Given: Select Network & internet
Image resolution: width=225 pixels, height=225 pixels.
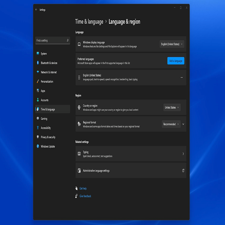Looking at the screenshot, I should [x=53, y=72].
